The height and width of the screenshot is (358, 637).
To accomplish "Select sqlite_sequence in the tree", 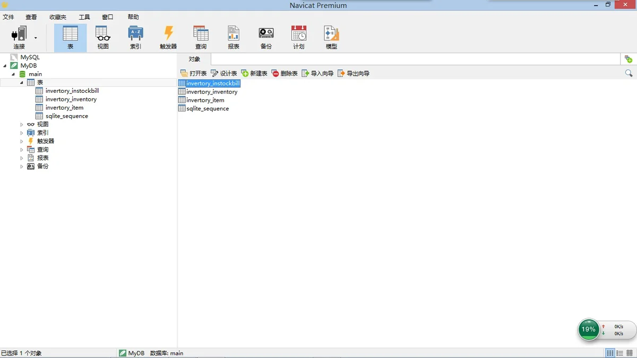I will click(x=67, y=116).
